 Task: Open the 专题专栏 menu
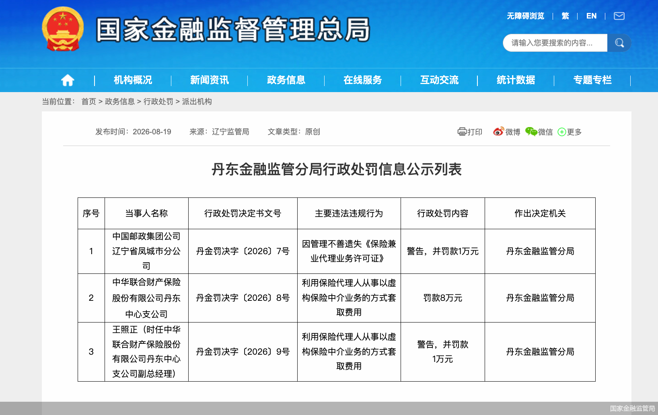[x=592, y=80]
